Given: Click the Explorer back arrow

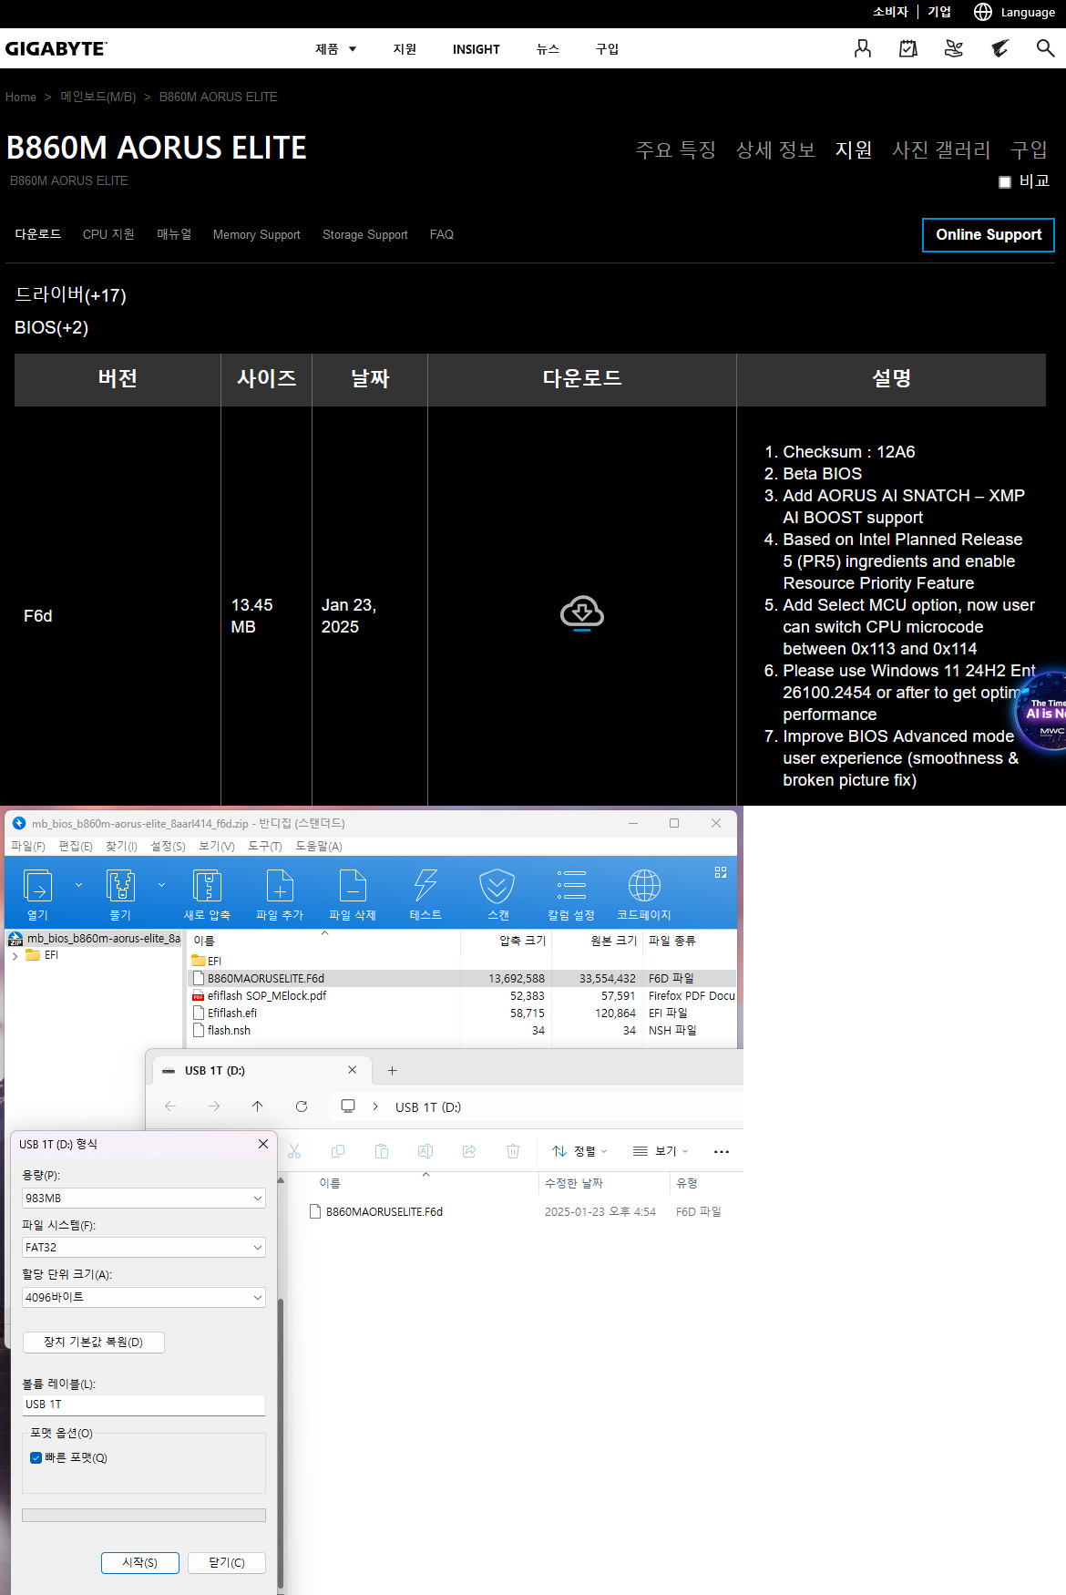Looking at the screenshot, I should 170,1106.
